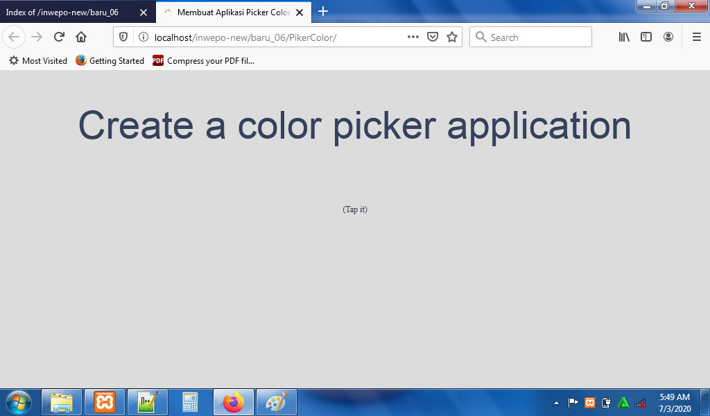Click the (Tap it) text
The width and height of the screenshot is (710, 416).
pos(355,209)
